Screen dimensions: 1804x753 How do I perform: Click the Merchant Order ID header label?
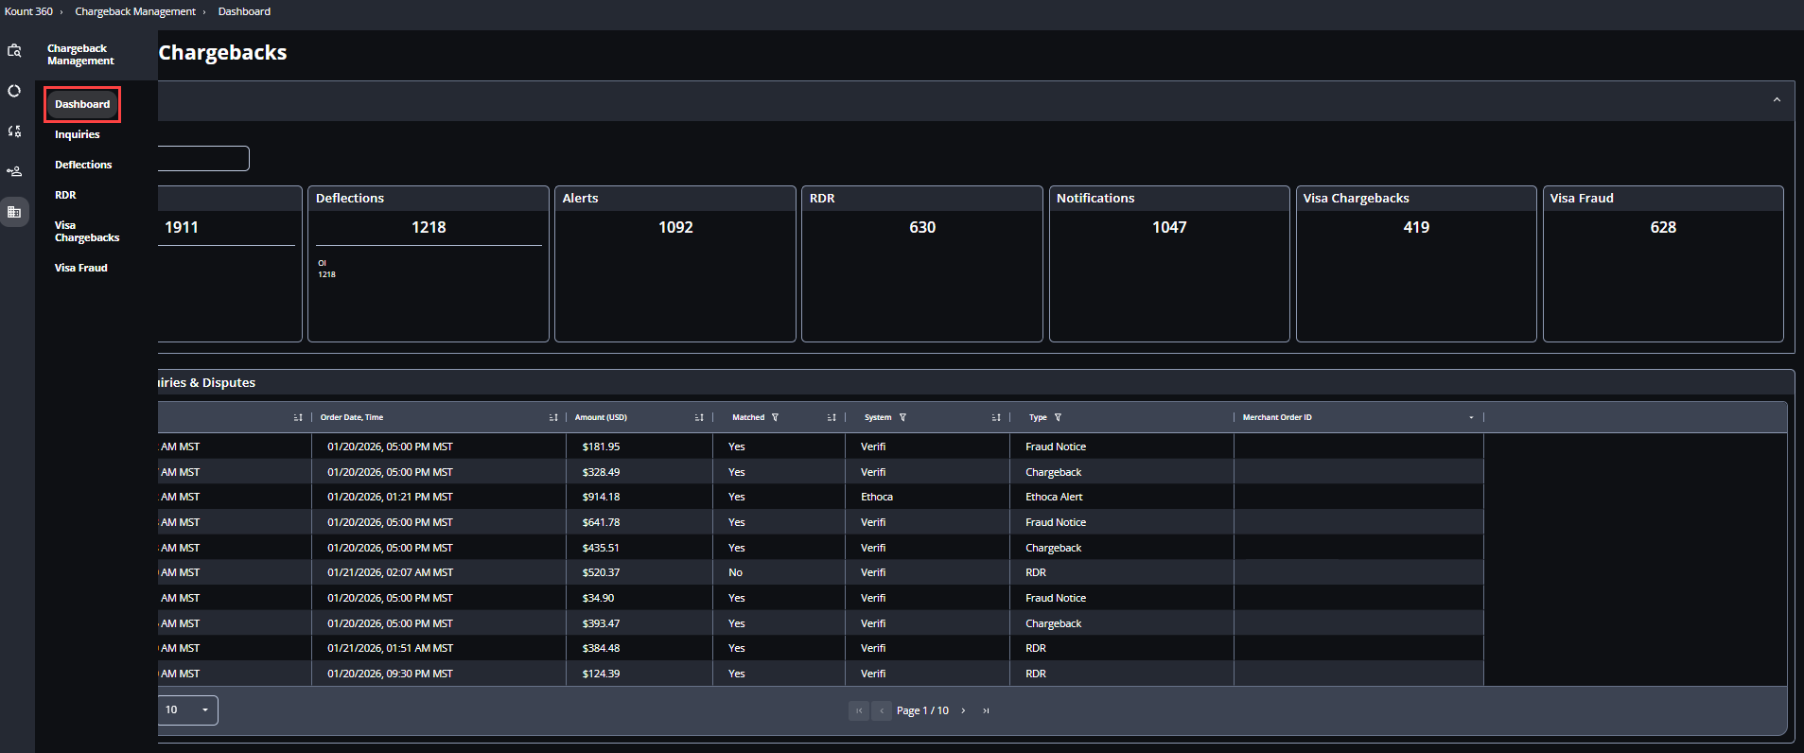tap(1277, 417)
